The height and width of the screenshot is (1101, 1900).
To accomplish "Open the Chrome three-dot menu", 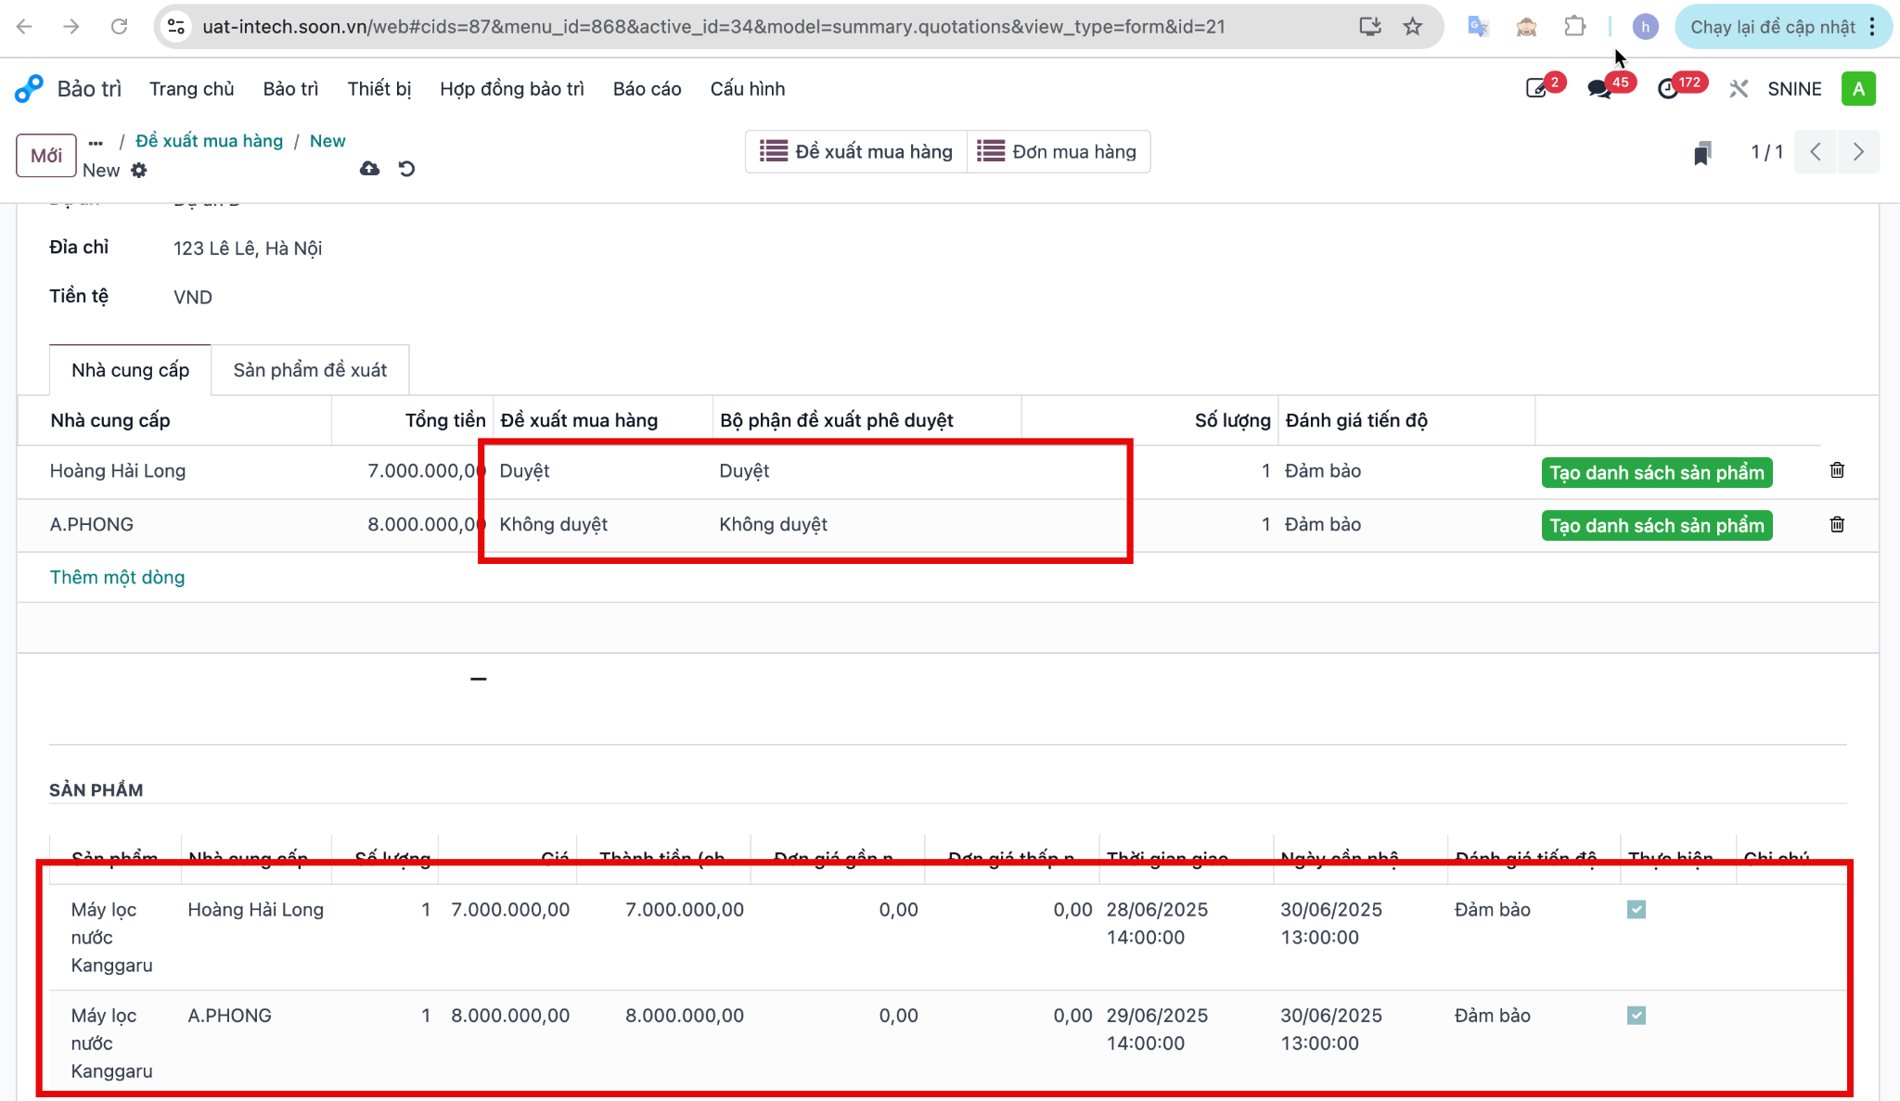I will click(x=1872, y=27).
